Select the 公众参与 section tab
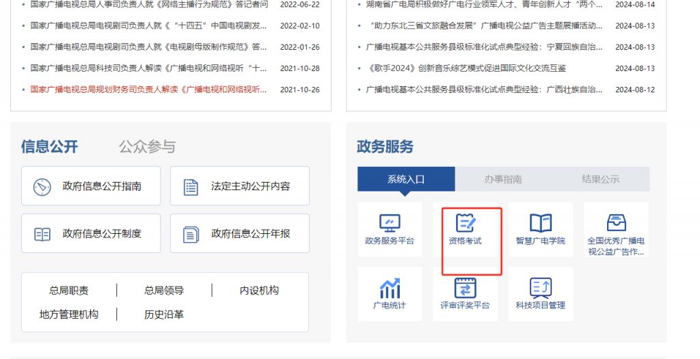Image resolution: width=700 pixels, height=359 pixels. click(148, 146)
